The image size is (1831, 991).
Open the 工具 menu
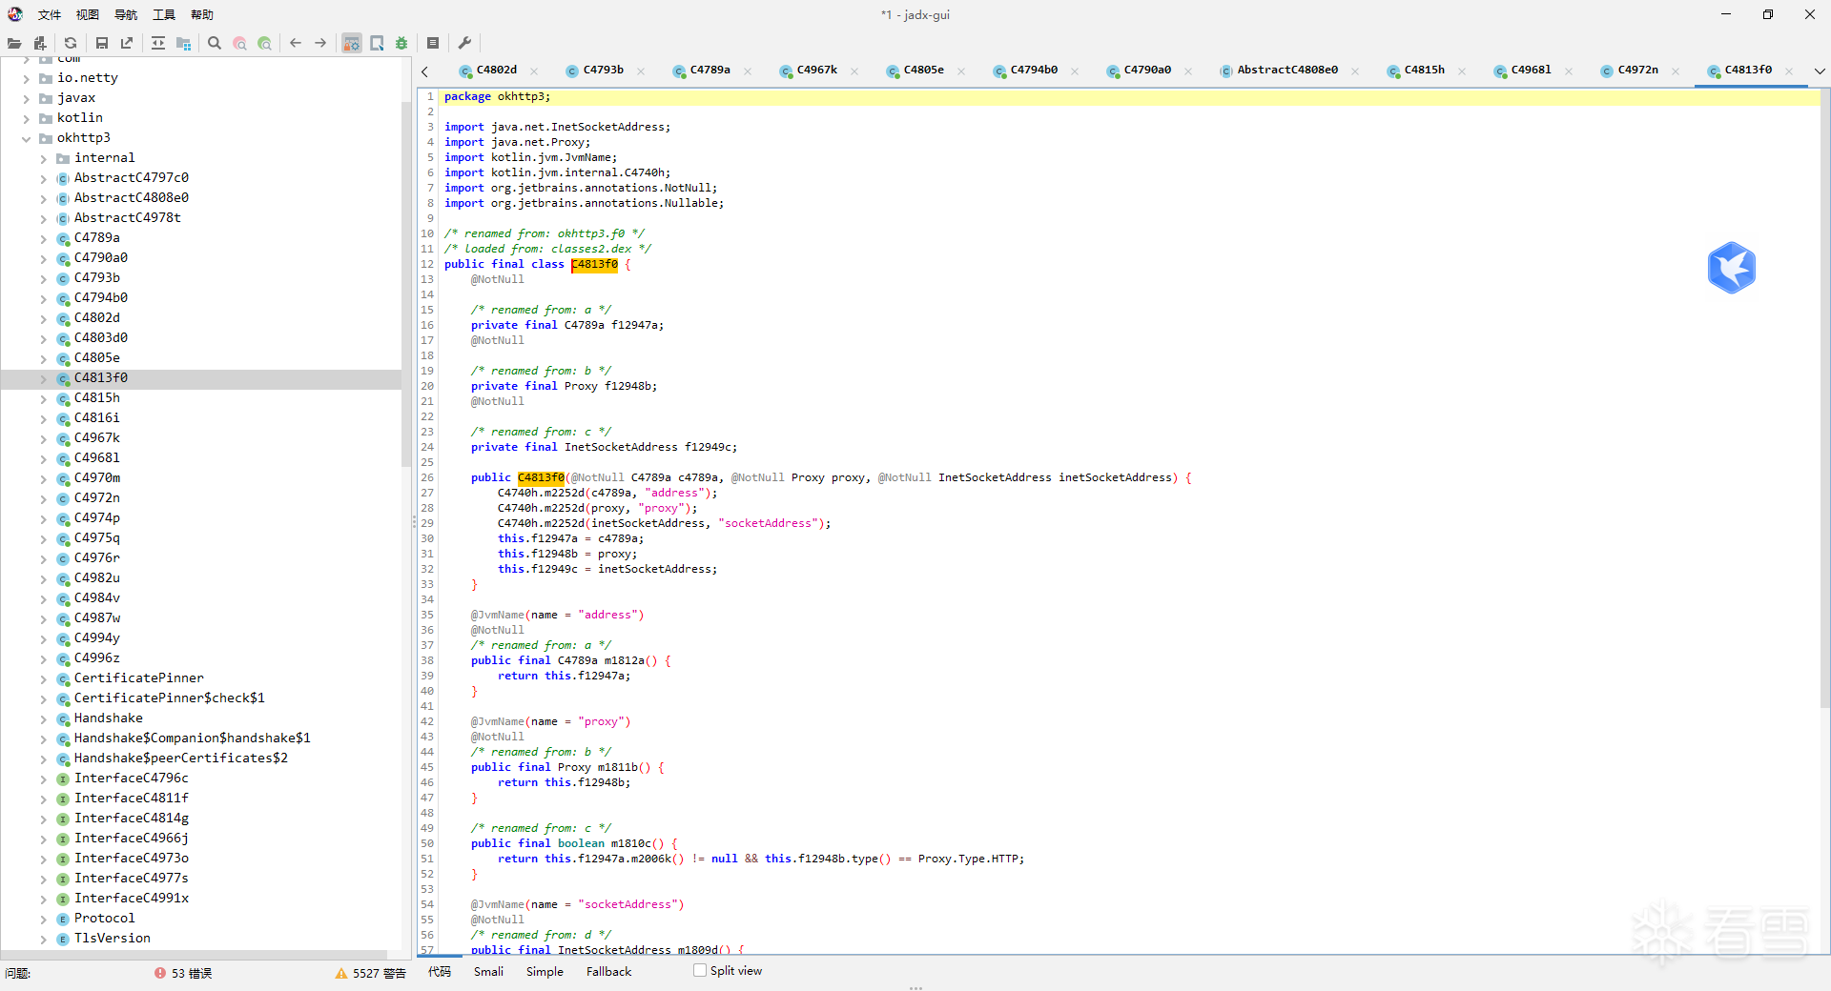(x=164, y=14)
